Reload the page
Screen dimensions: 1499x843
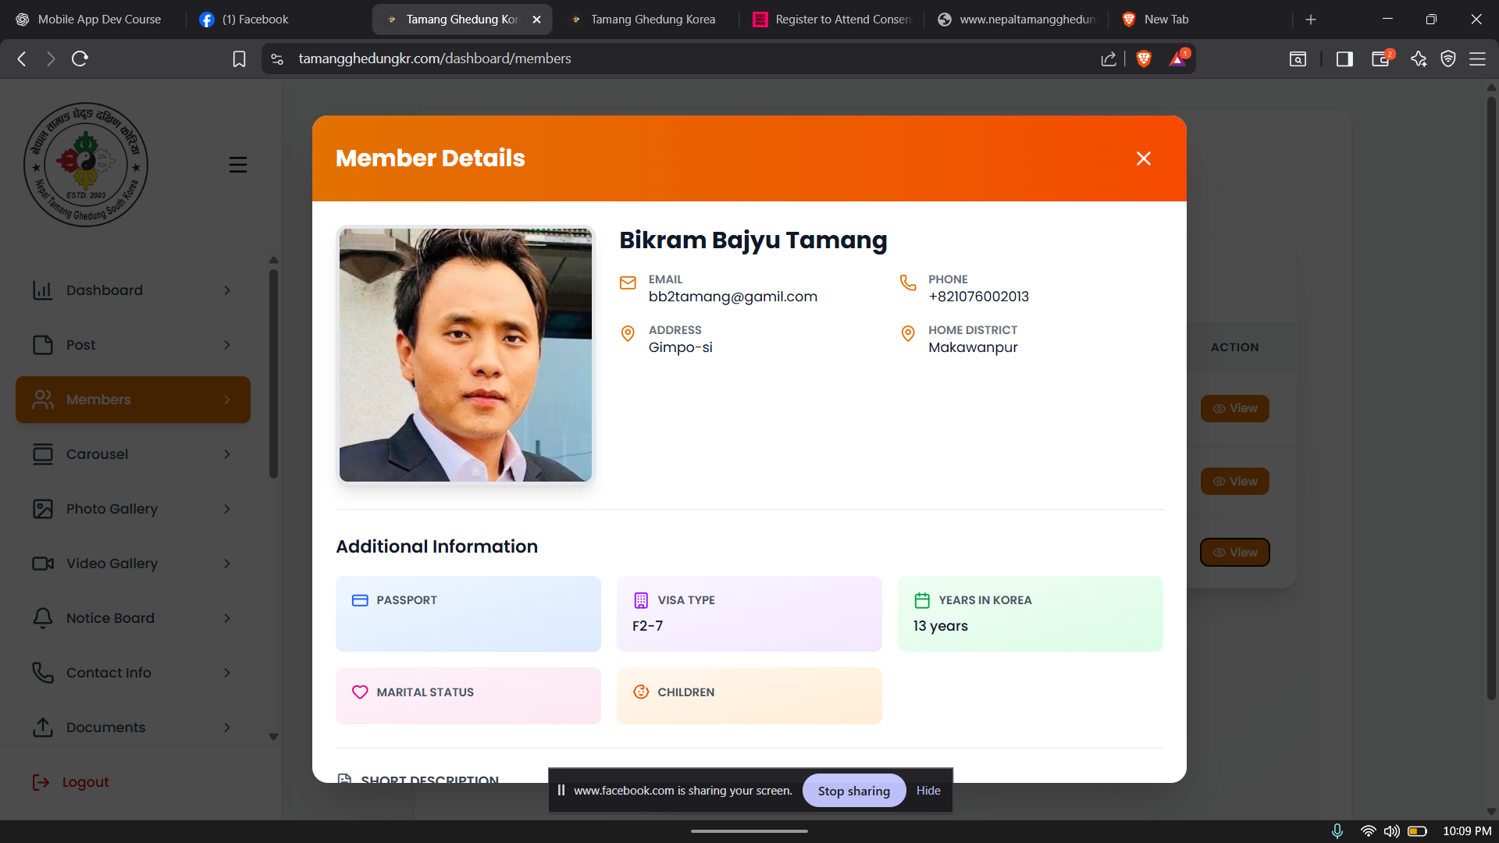pyautogui.click(x=80, y=59)
